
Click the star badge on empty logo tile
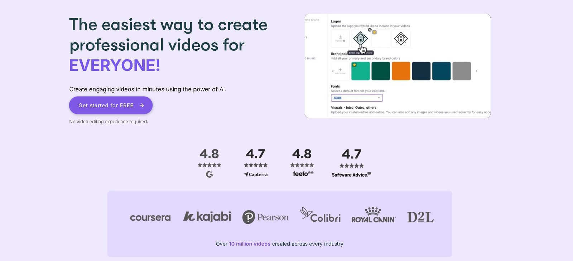tap(374, 32)
